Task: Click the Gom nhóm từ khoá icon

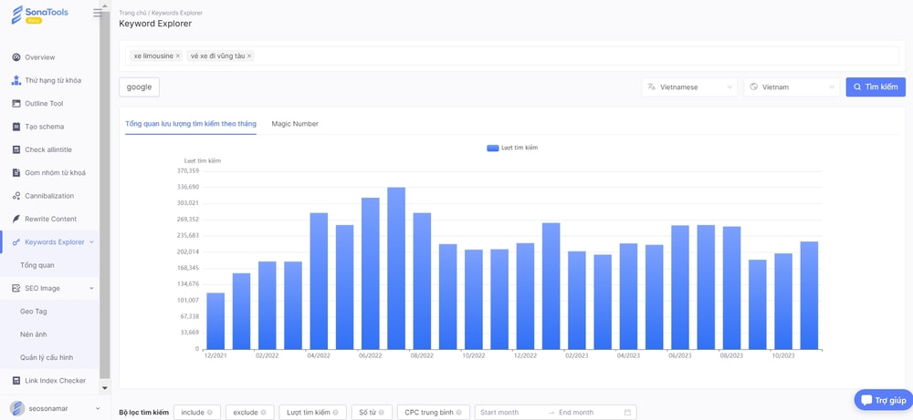Action: point(16,172)
